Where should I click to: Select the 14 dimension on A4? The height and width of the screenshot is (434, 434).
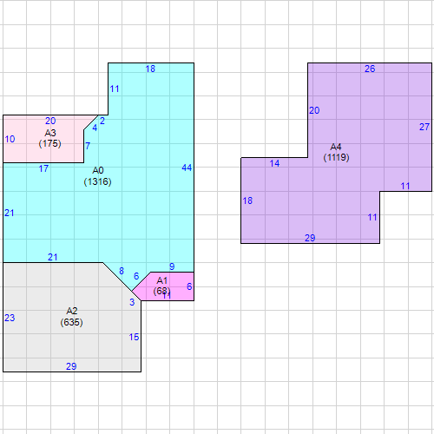(x=274, y=164)
